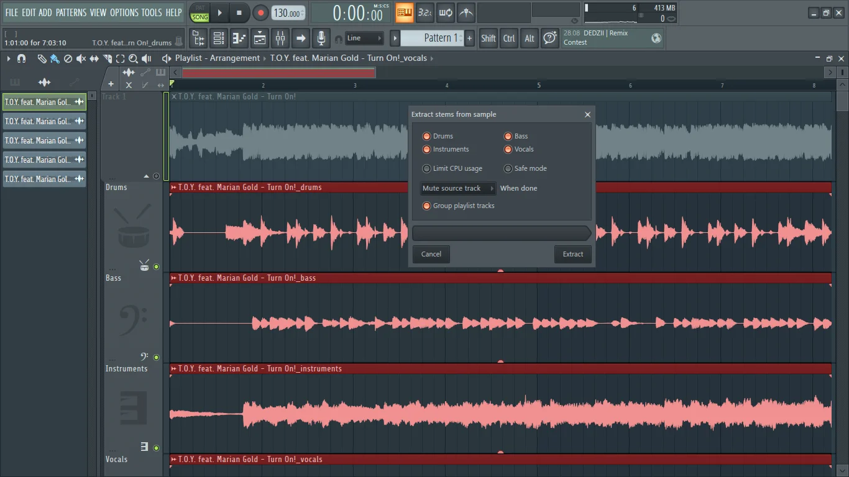Click the extraction progress bar
Viewport: 849px width, 477px height.
tap(502, 233)
